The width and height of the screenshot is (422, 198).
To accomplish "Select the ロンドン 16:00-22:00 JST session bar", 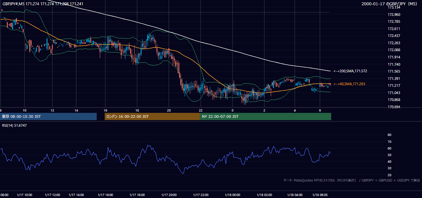I will 152,116.
